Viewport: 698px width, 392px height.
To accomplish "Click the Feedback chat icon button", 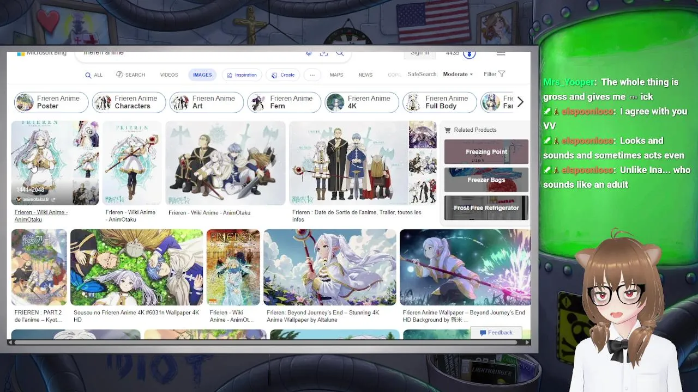I will [496, 333].
